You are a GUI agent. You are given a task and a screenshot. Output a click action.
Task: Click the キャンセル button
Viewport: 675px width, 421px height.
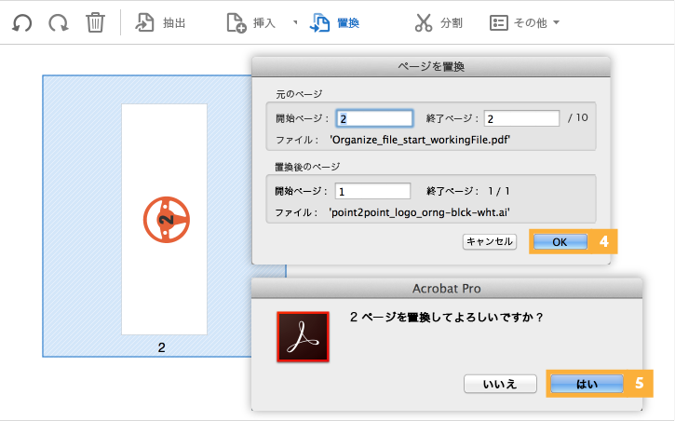pos(490,241)
